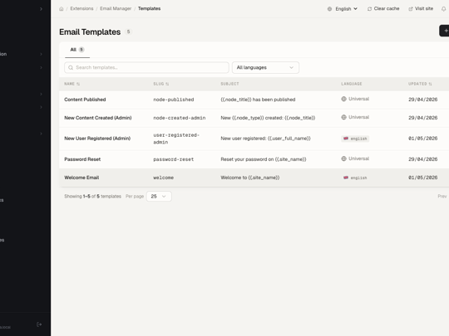
Task: Open the Extensions breadcrumb link
Action: [x=81, y=8]
